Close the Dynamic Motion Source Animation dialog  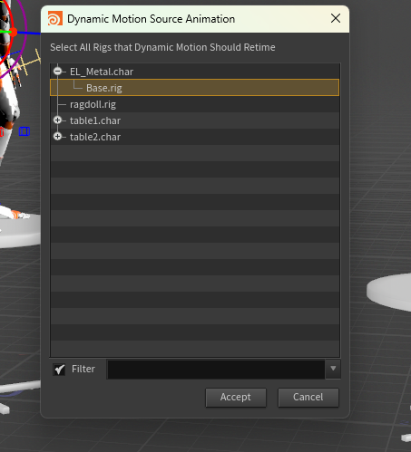point(336,18)
